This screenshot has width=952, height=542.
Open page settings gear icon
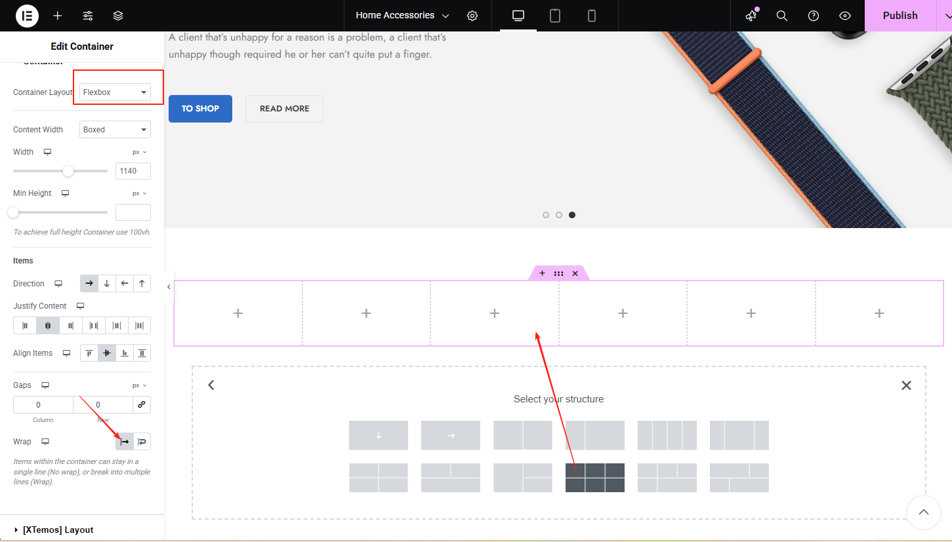[x=472, y=16]
